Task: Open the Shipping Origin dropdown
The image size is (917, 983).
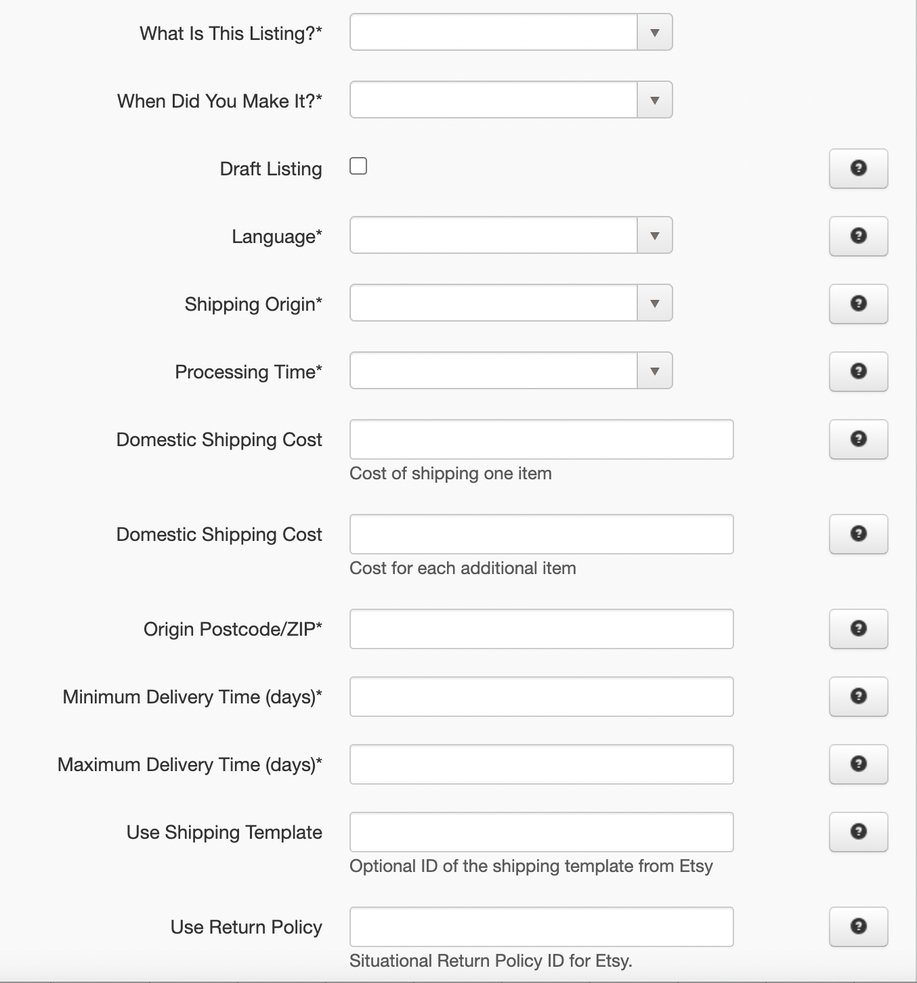Action: coord(511,303)
